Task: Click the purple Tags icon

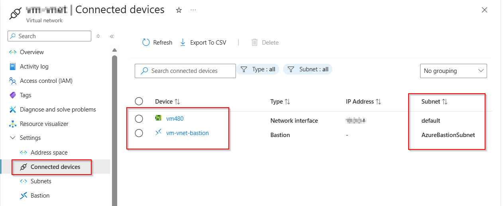Action: point(12,95)
